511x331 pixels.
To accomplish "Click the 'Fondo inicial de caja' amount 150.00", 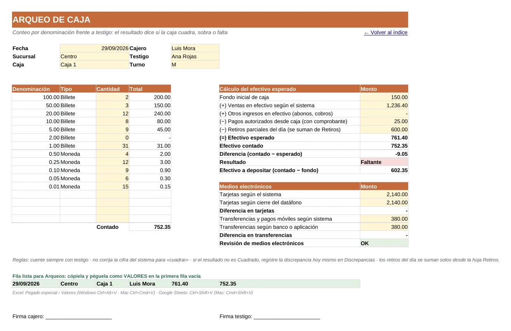I will tap(384, 97).
